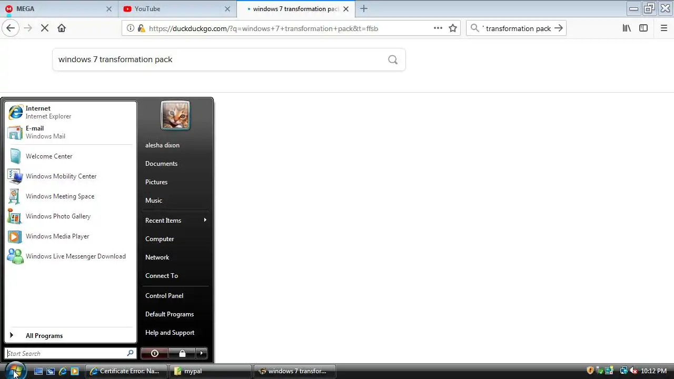This screenshot has width=674, height=379.
Task: Open Windows Mail E-mail entry
Action: pyautogui.click(x=71, y=132)
